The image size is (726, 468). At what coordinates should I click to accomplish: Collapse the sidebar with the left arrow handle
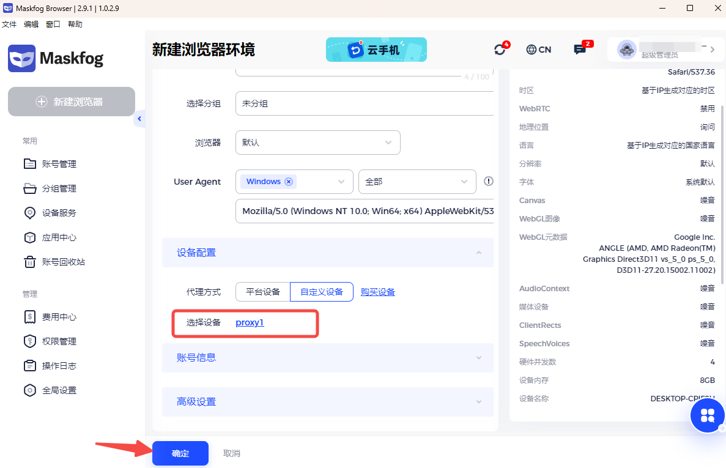(139, 119)
